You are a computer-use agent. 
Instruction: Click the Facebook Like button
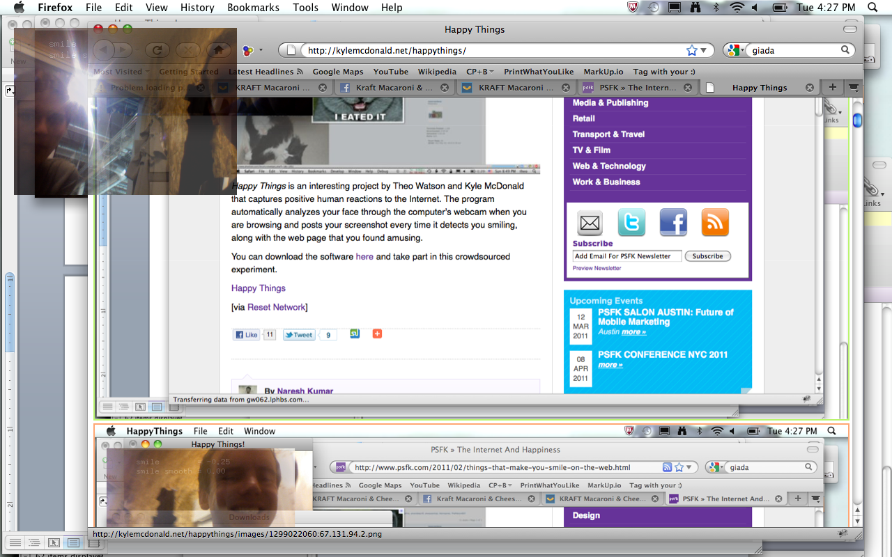pos(247,335)
